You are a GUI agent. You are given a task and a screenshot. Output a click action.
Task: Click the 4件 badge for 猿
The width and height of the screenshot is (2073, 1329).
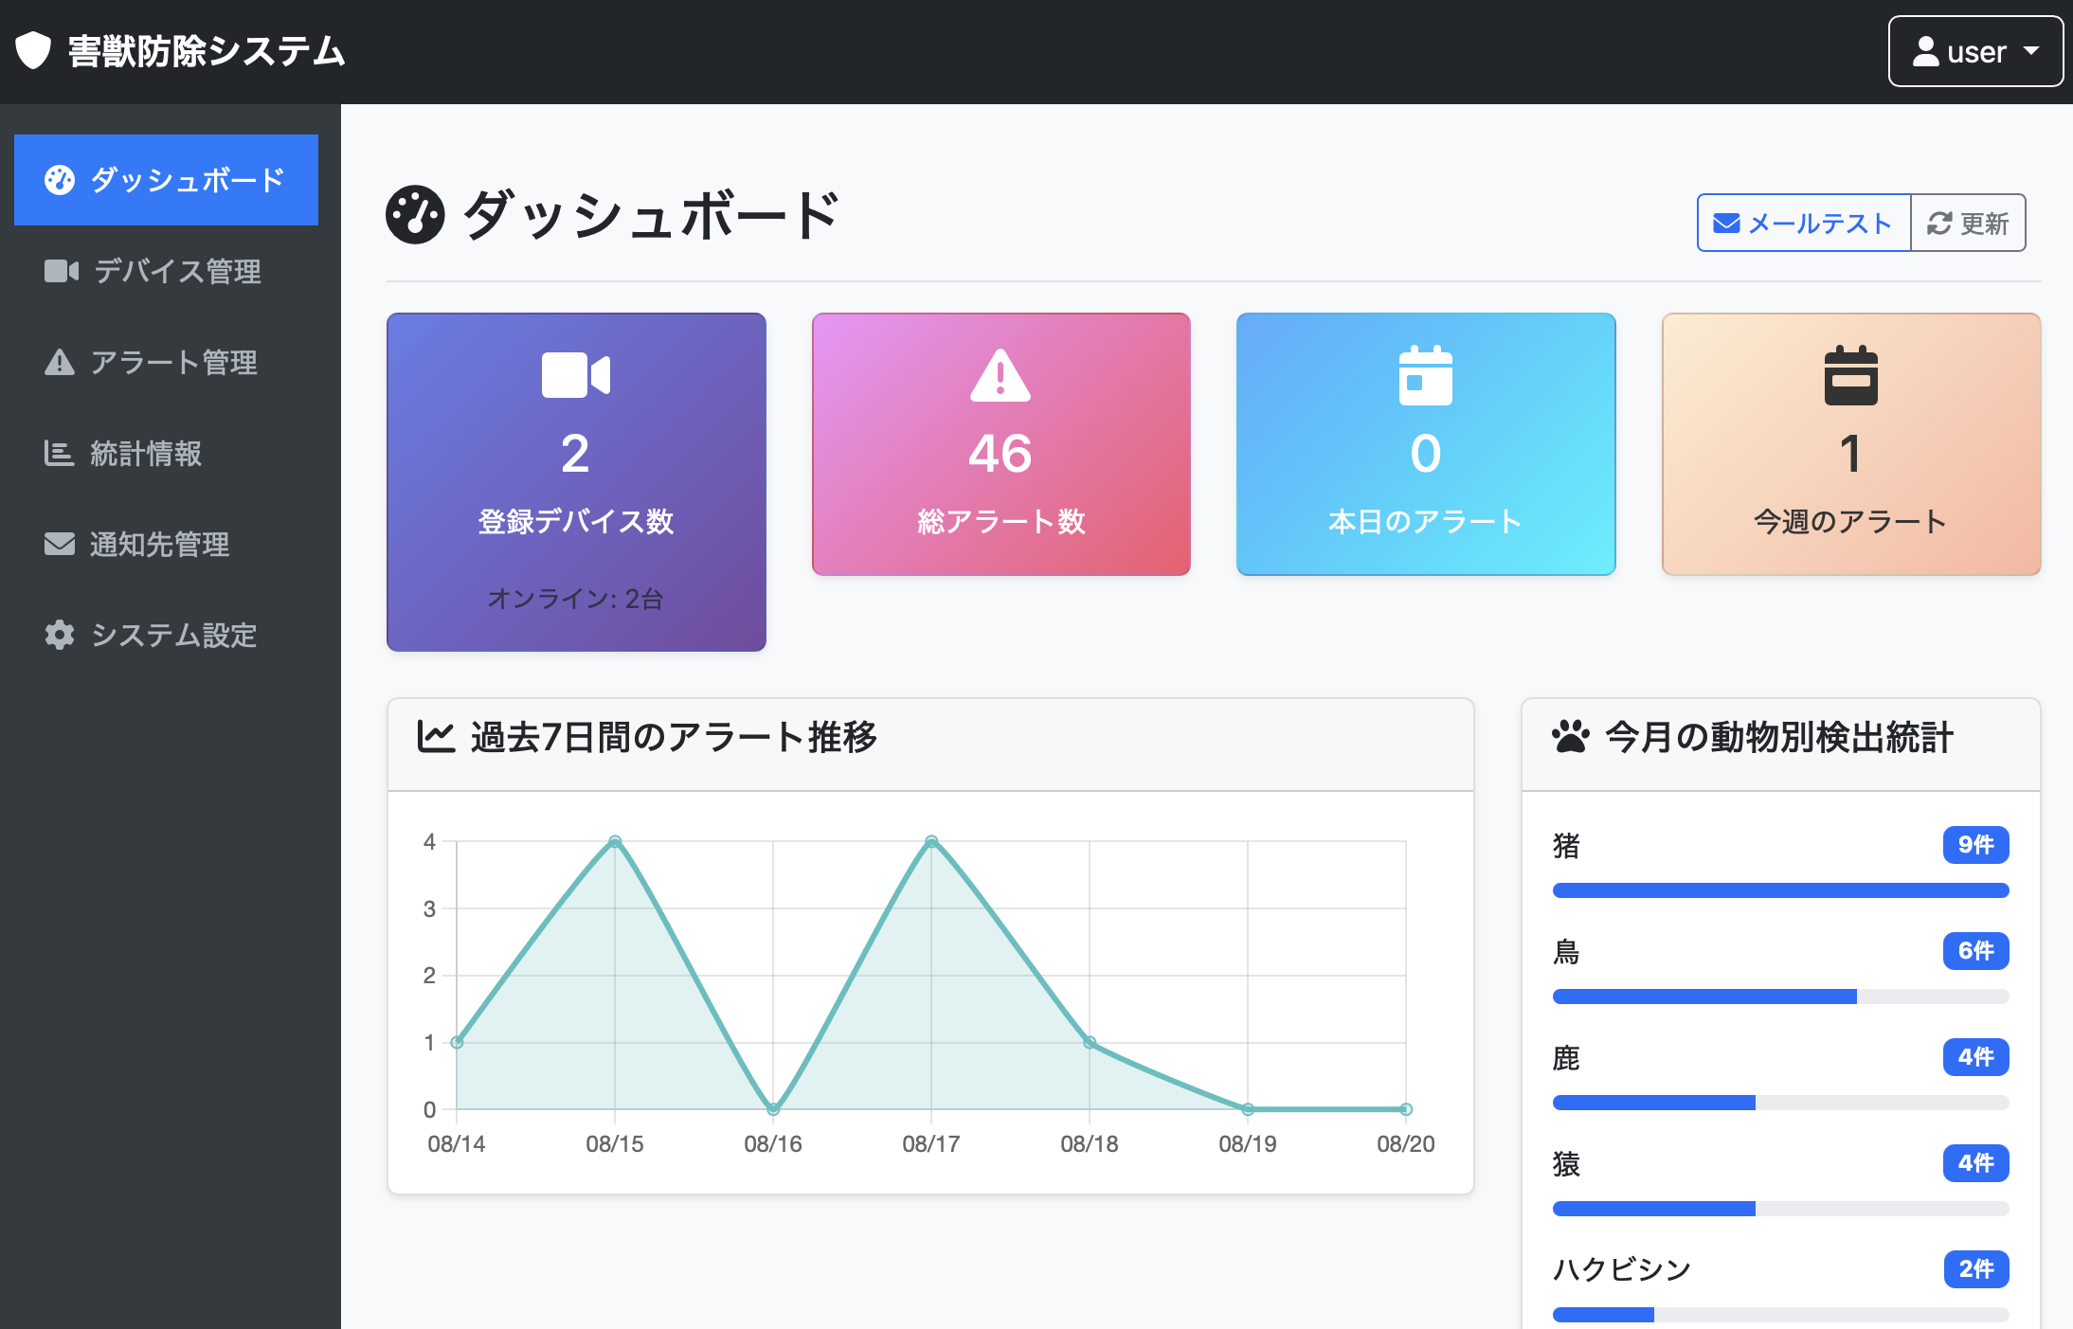click(1976, 1163)
